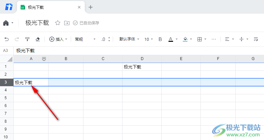This screenshot has width=264, height=140.
Task: Decrease decimal places stepper down arrow
Action: point(109,41)
